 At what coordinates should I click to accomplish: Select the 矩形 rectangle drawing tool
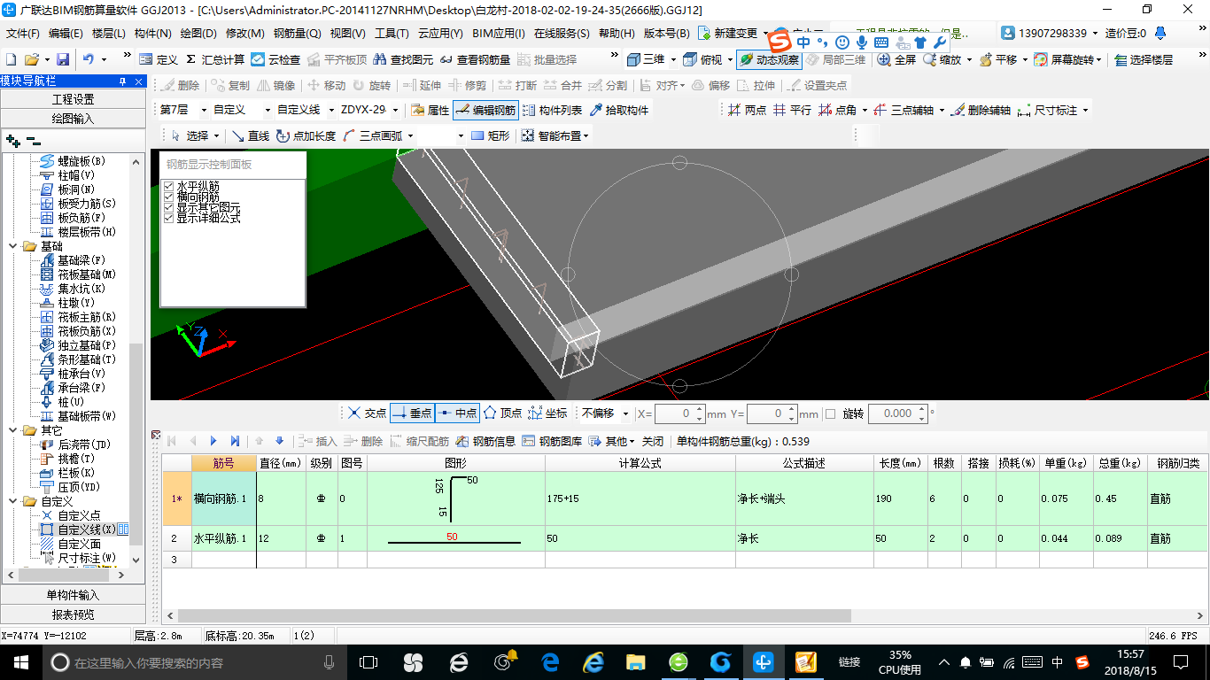(x=490, y=135)
